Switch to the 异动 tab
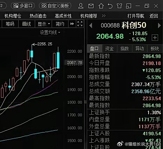This screenshot has width=163, height=149. pos(139,48)
